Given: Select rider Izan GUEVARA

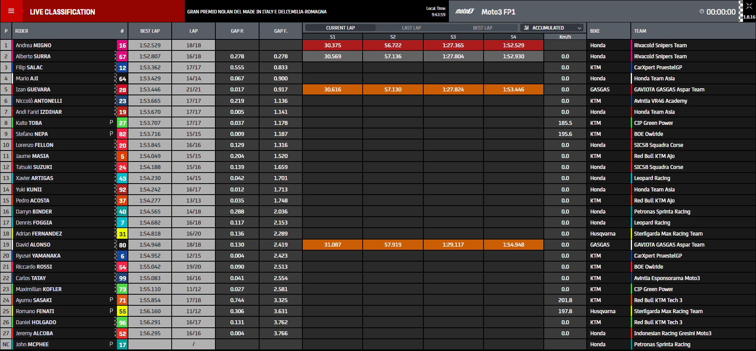Looking at the screenshot, I should pyautogui.click(x=33, y=89).
